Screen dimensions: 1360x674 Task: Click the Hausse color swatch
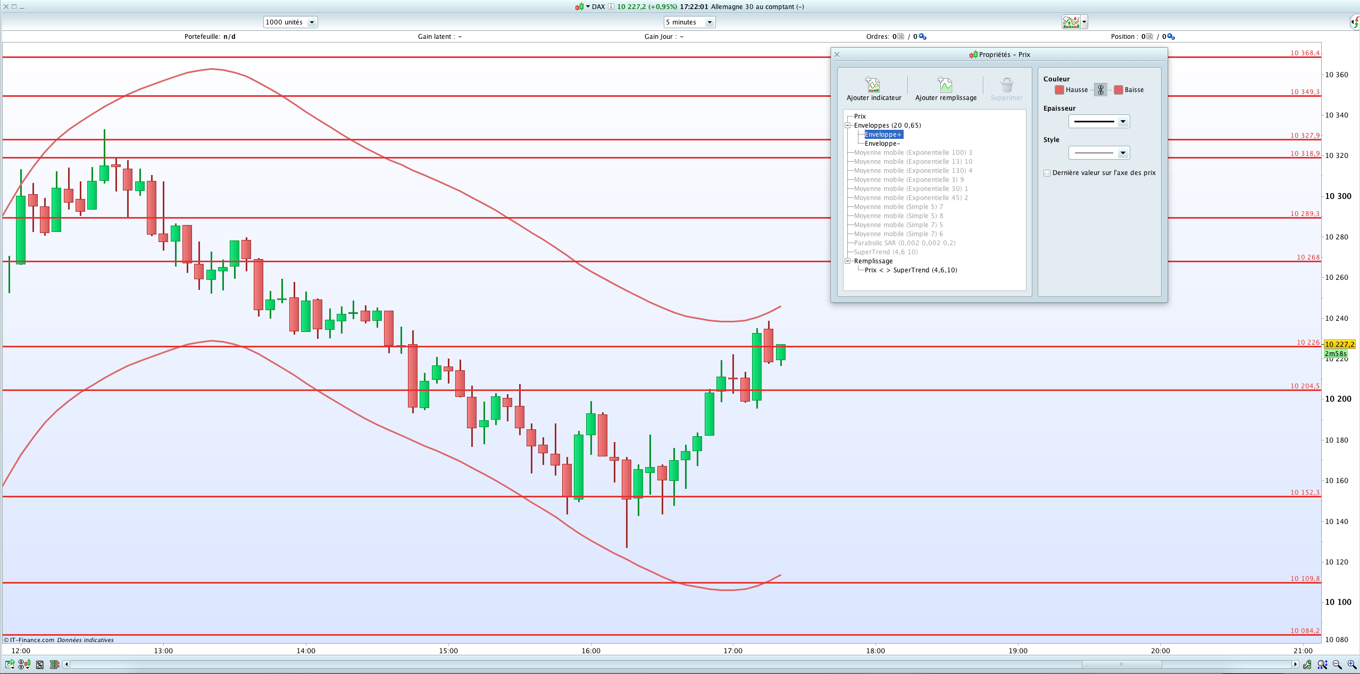pos(1059,90)
